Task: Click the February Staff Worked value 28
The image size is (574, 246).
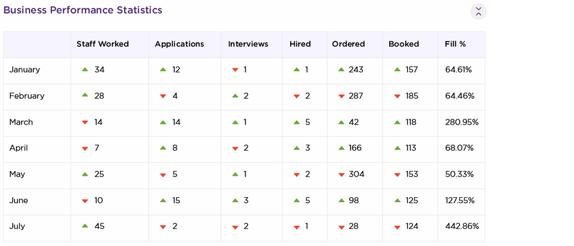Action: 99,96
